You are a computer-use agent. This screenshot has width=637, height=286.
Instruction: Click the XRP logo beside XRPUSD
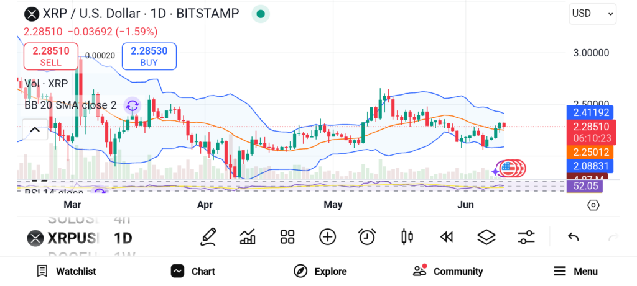pos(35,238)
